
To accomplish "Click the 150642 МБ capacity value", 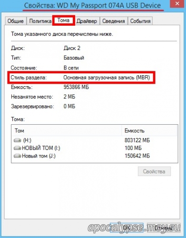I will pos(137,156).
